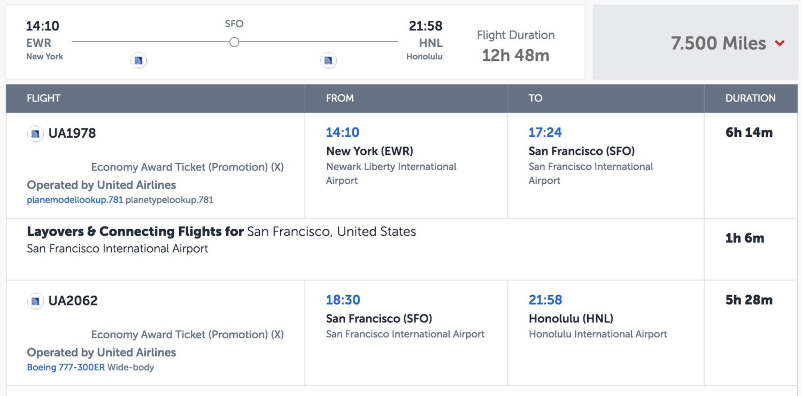Select the UA1978 flight number
Viewport: 802px width, 396px height.
click(72, 134)
